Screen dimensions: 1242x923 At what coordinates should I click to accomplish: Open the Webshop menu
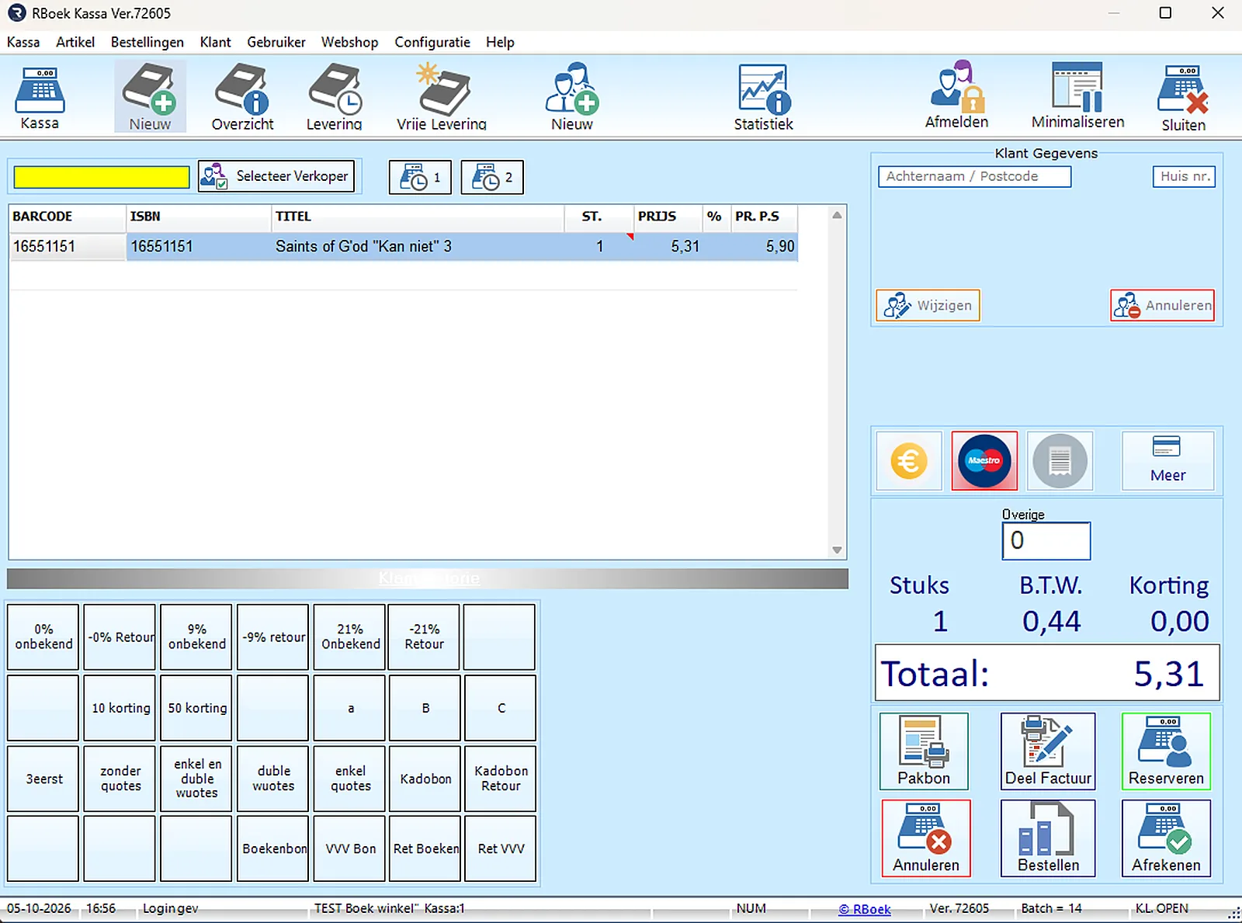pos(349,42)
